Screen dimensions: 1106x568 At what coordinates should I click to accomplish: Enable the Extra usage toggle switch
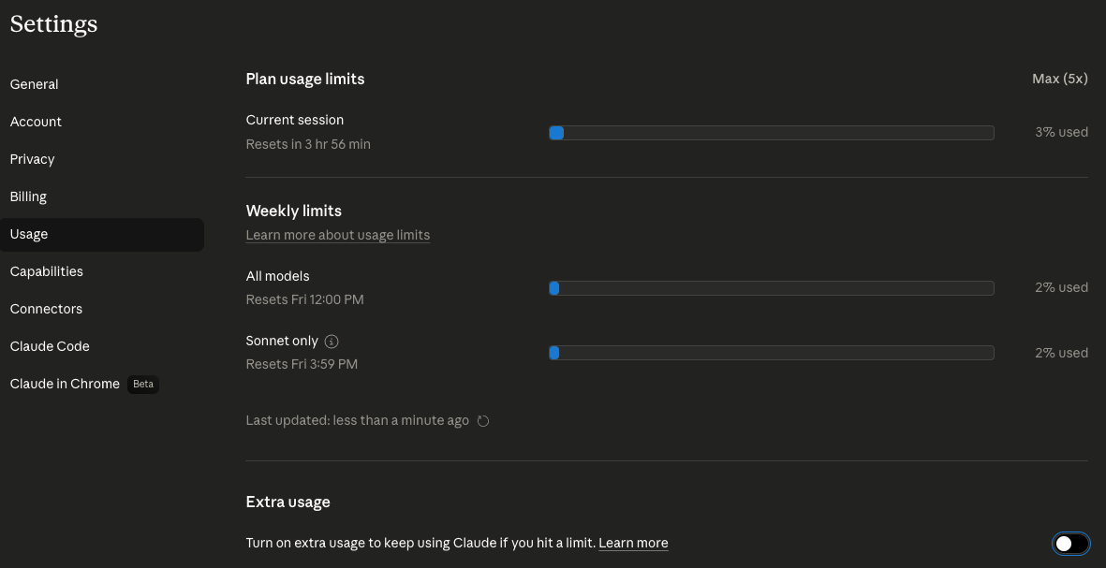pyautogui.click(x=1070, y=544)
